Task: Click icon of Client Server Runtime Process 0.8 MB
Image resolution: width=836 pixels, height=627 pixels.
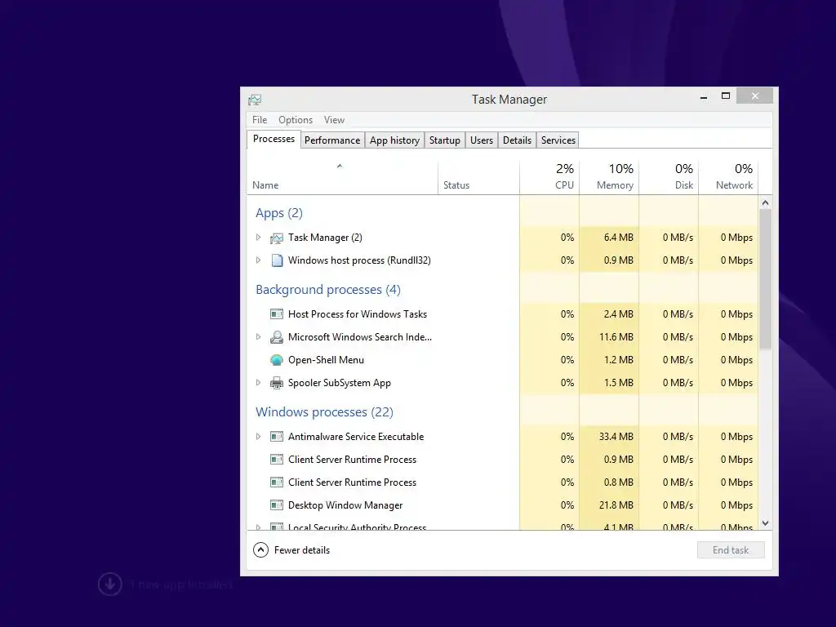Action: pyautogui.click(x=277, y=482)
